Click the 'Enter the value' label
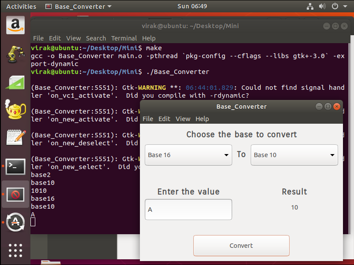 tap(188, 191)
